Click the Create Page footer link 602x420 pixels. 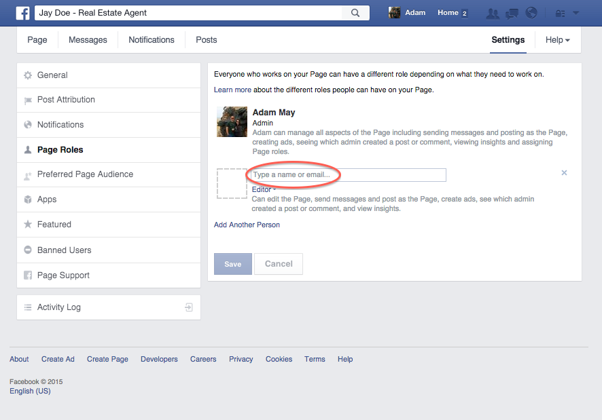[x=107, y=359]
